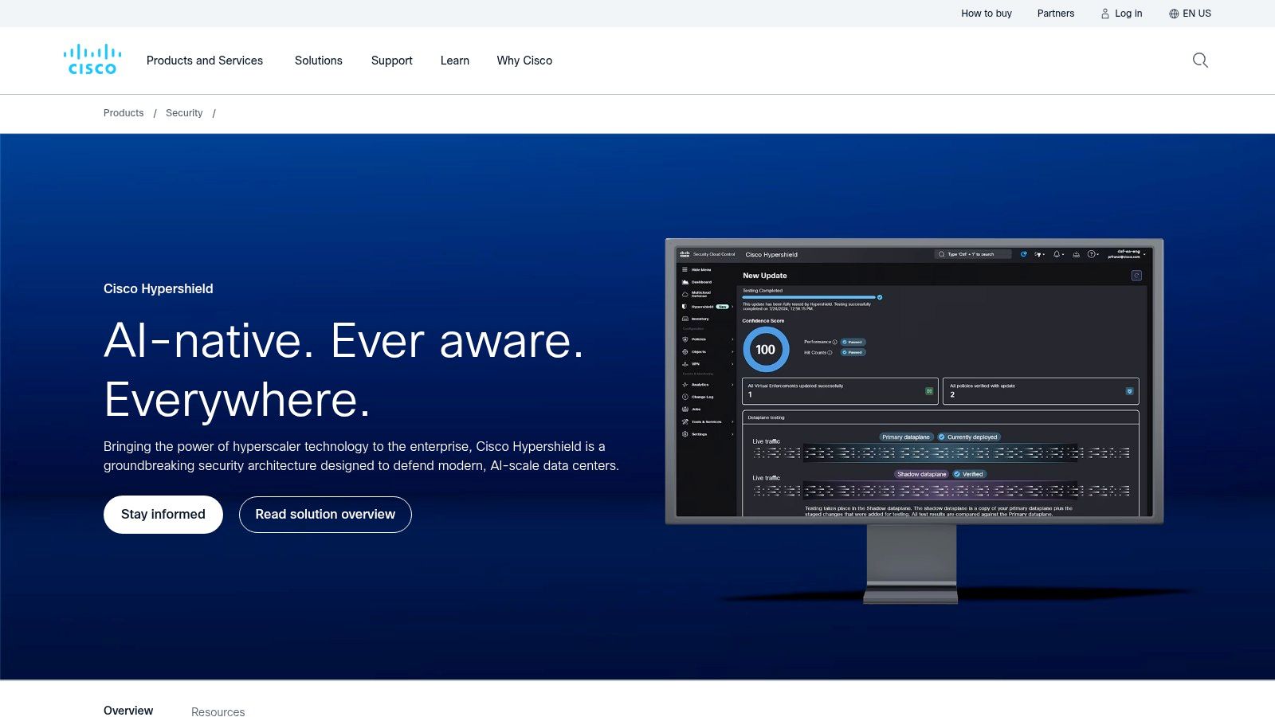Viewport: 1275px width, 717px height.
Task: Open the Learn menu
Action: tap(455, 61)
